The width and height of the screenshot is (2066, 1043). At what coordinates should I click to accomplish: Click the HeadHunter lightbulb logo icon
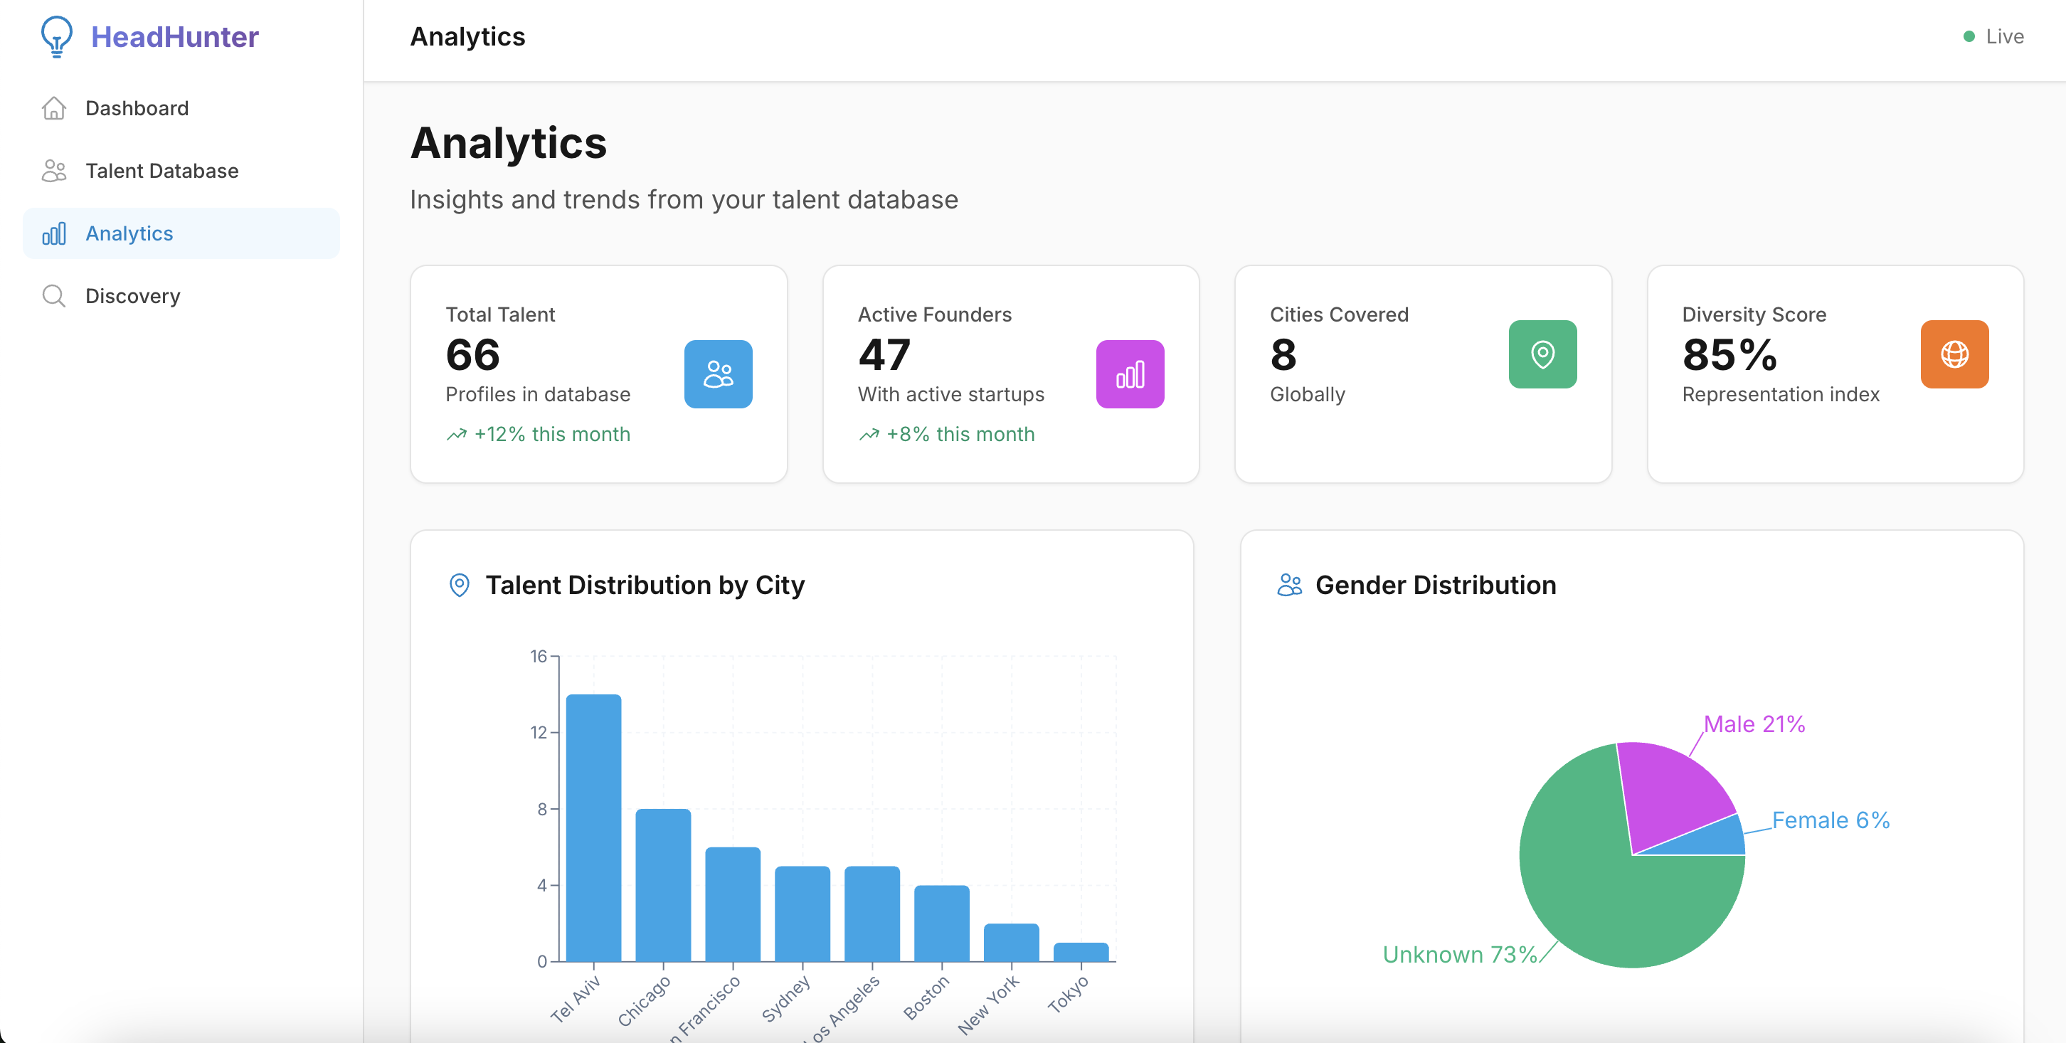pos(56,37)
